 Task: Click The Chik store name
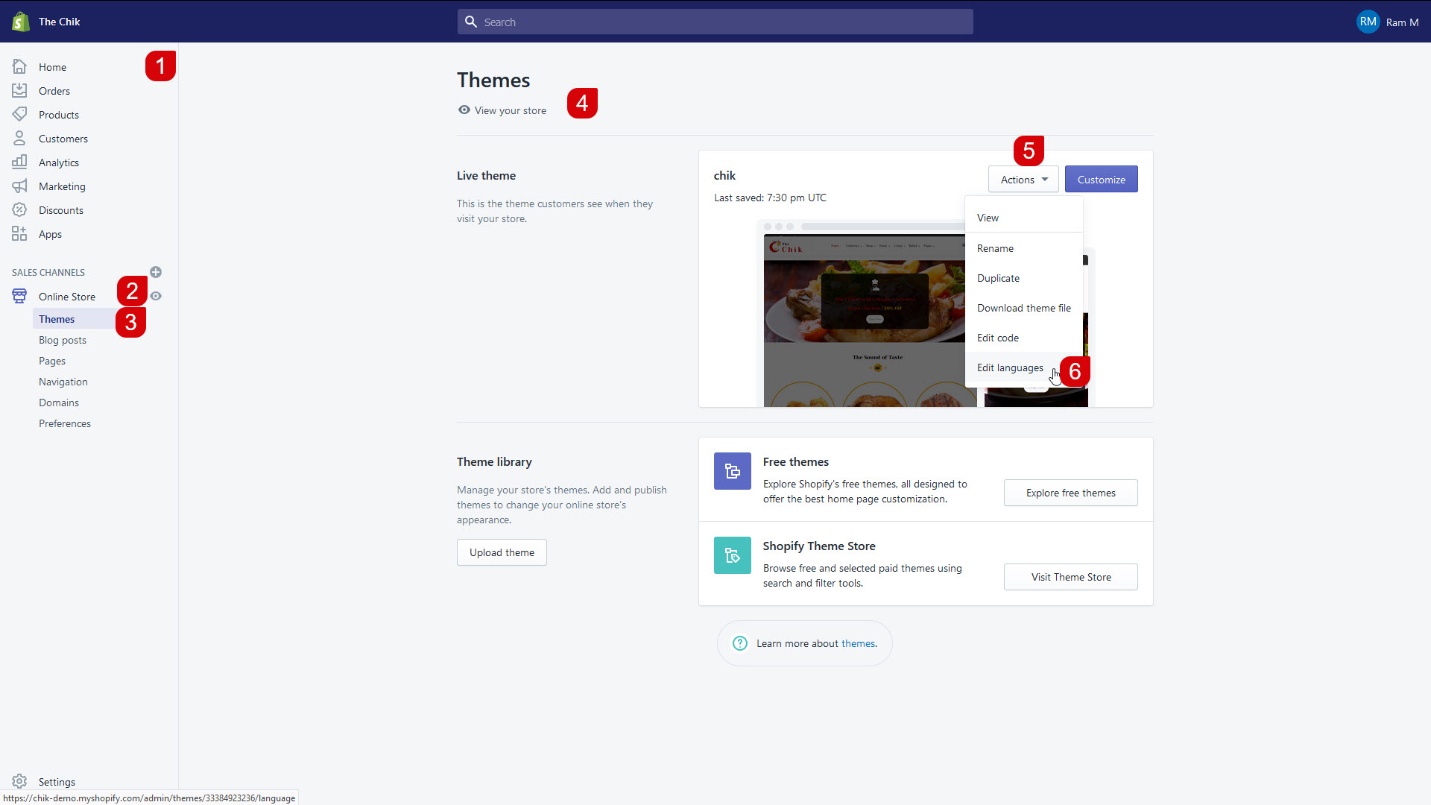[59, 22]
